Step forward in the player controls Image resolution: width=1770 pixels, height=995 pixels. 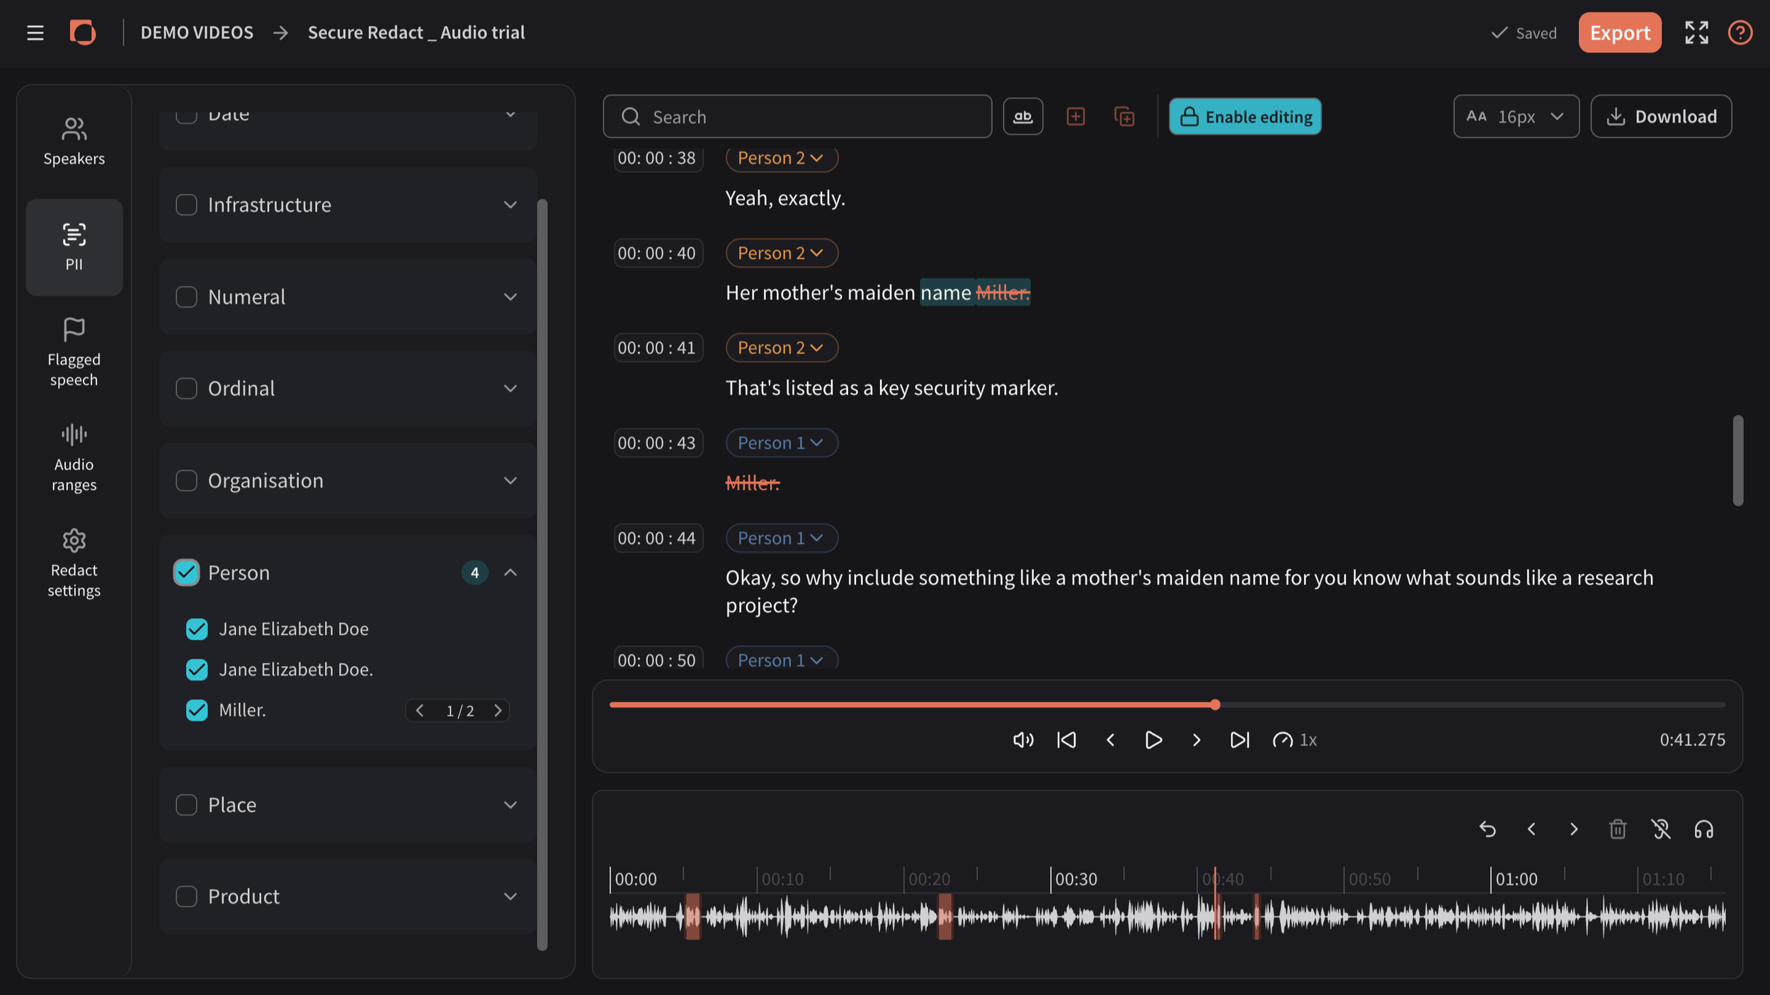tap(1197, 740)
